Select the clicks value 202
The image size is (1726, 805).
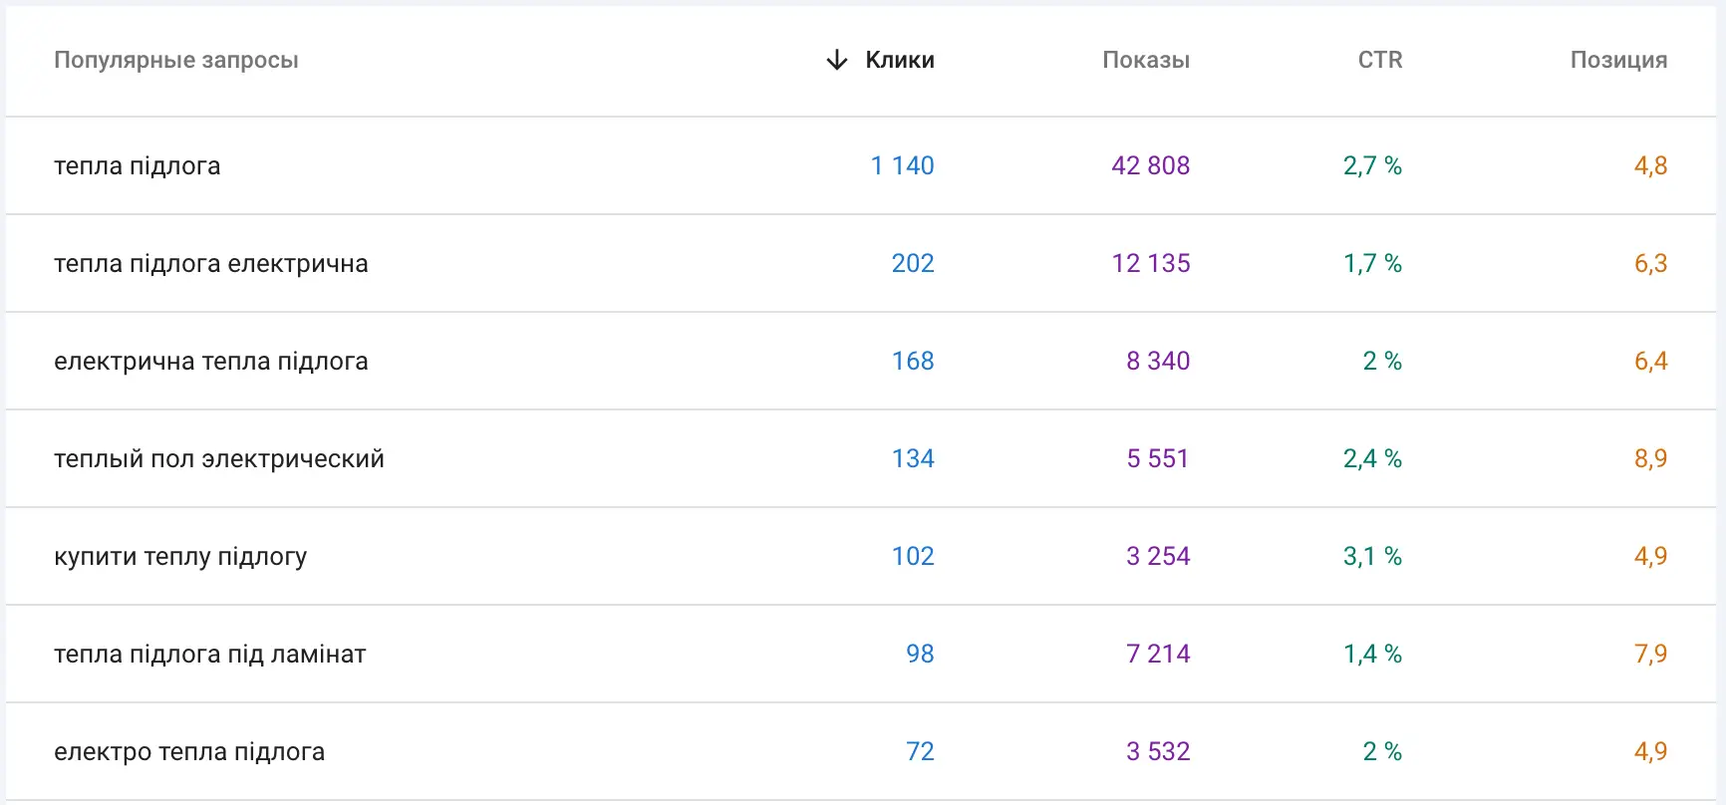point(913,263)
